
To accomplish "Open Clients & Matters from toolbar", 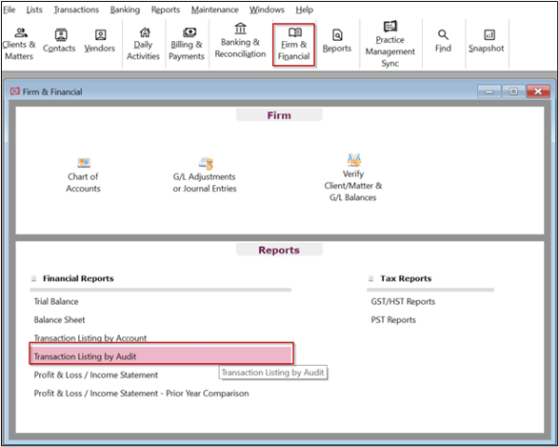I will [x=19, y=44].
